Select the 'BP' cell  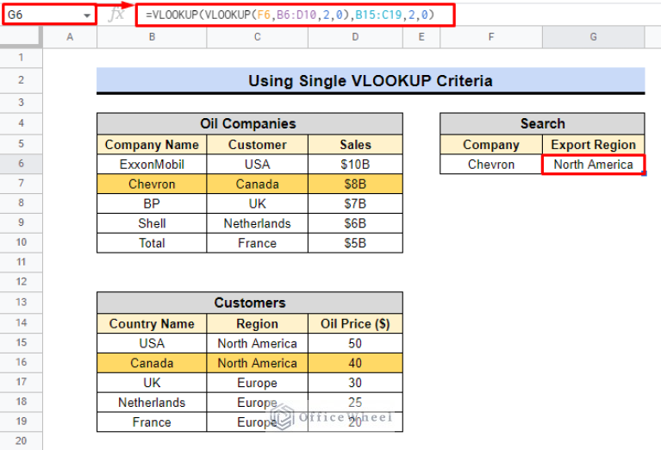click(x=152, y=203)
